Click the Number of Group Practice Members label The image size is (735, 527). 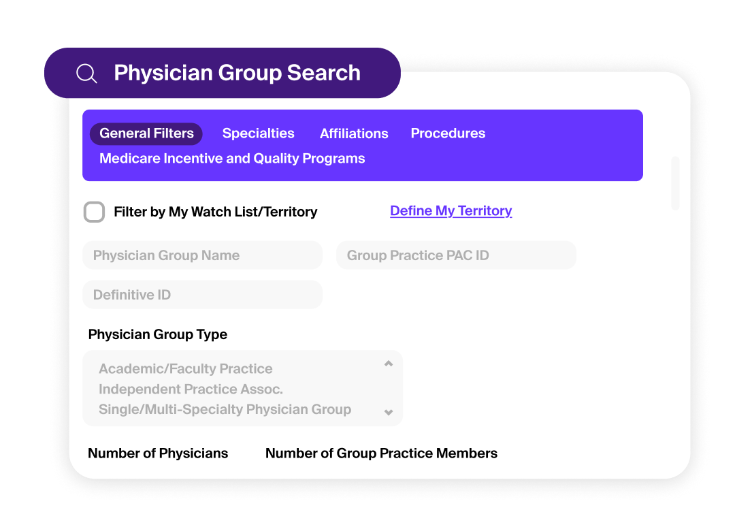[x=381, y=453]
